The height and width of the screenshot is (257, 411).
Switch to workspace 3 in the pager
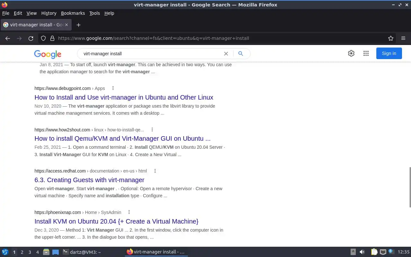point(30,252)
